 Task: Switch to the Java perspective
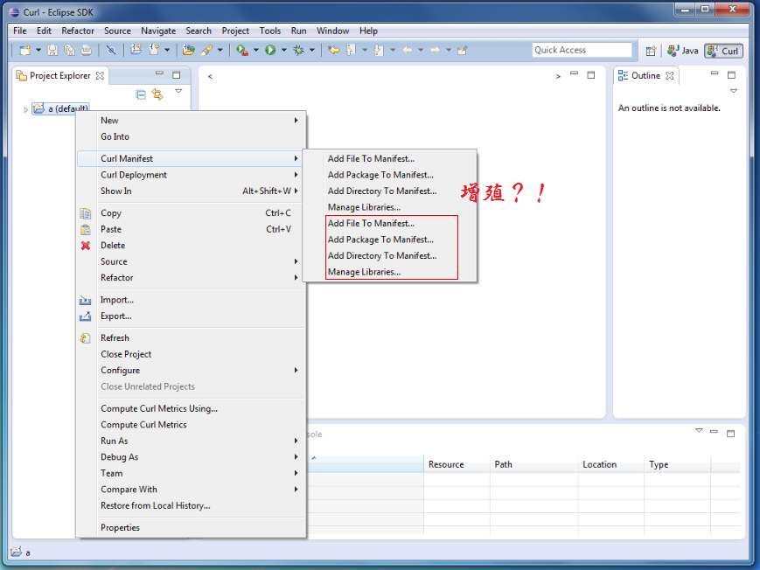click(683, 51)
